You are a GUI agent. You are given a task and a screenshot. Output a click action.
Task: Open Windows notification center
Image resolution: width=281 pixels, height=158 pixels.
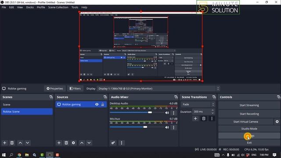point(274,155)
